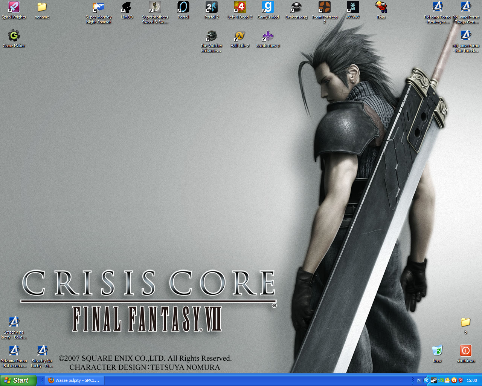
Task: Open the PL language bar selector
Action: click(x=419, y=381)
